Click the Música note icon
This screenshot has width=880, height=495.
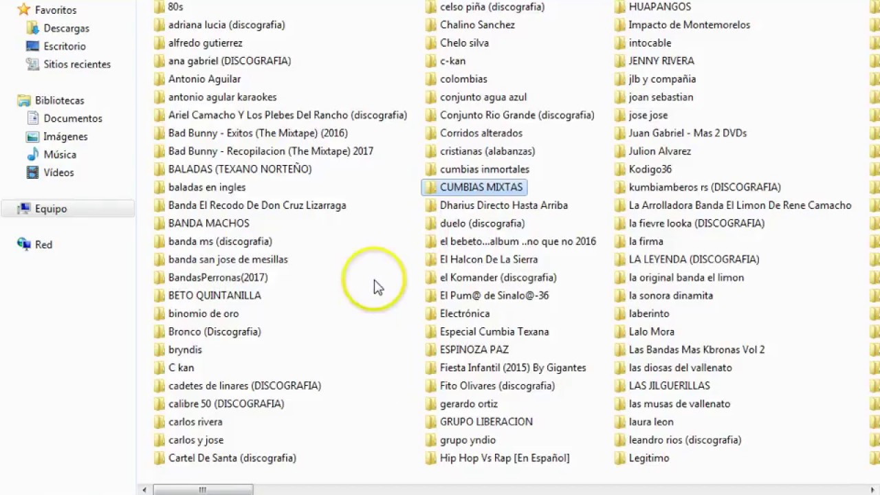click(32, 154)
